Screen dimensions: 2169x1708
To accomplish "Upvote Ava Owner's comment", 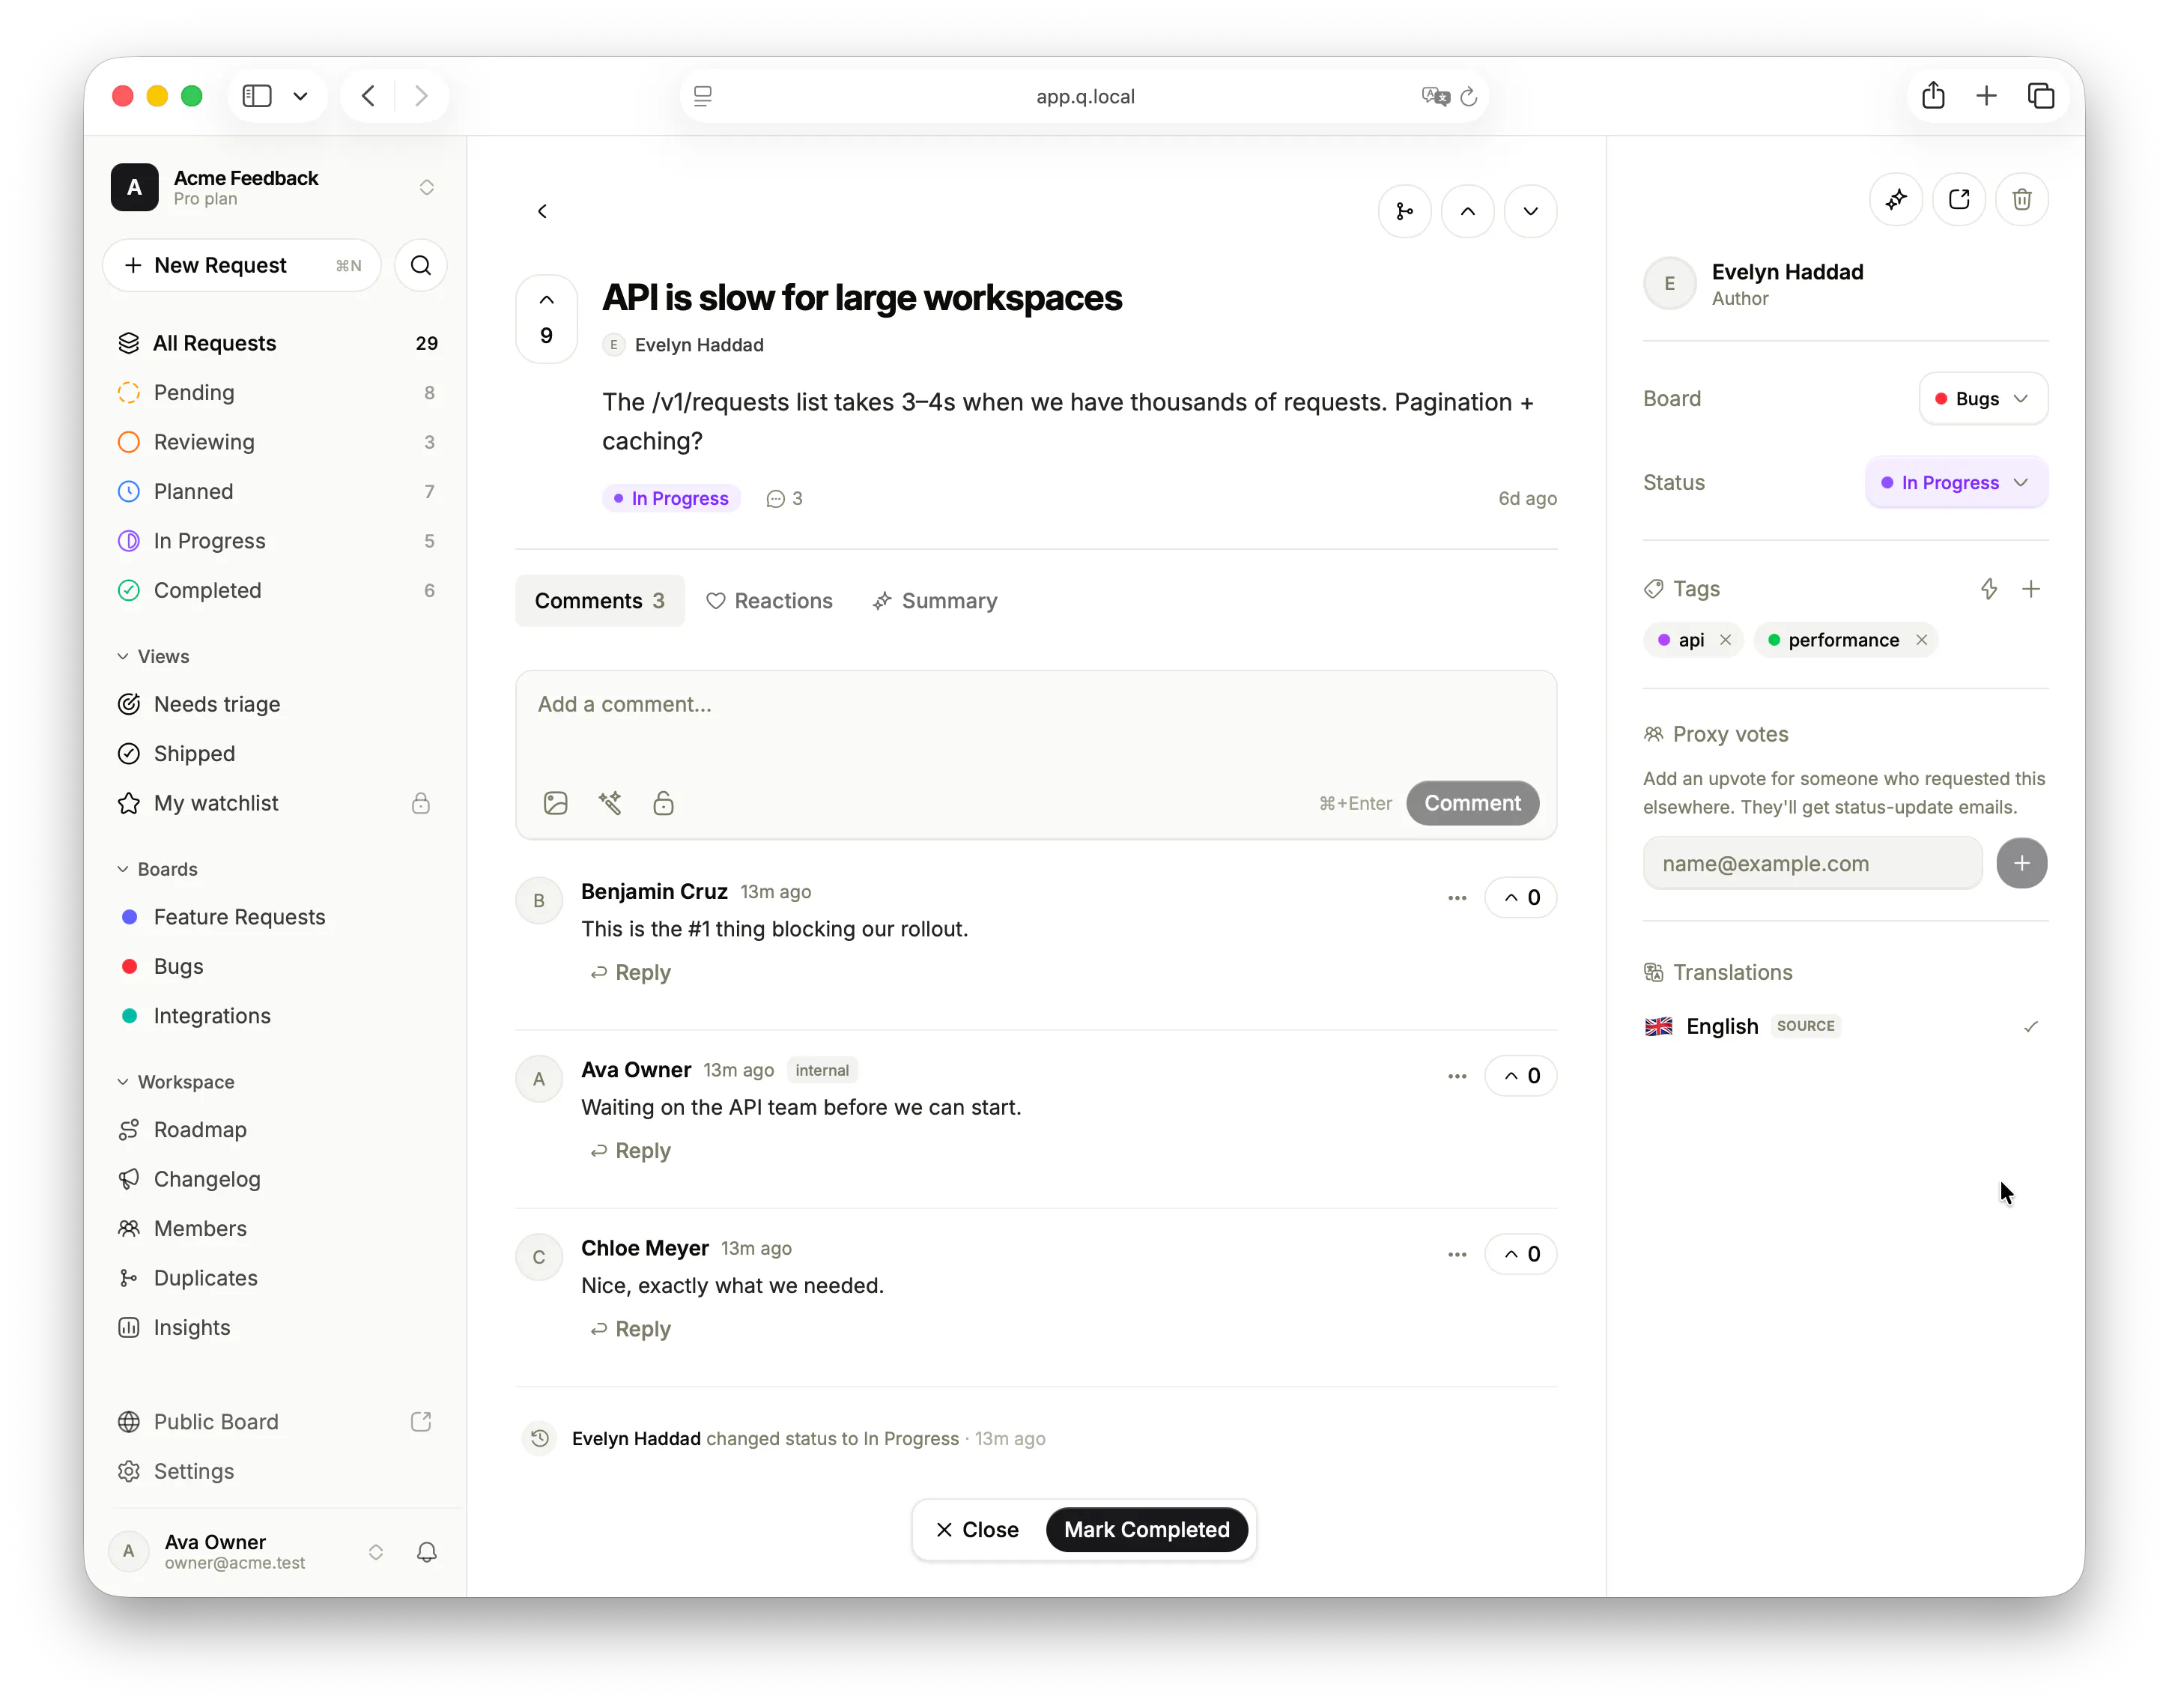I will (x=1520, y=1076).
